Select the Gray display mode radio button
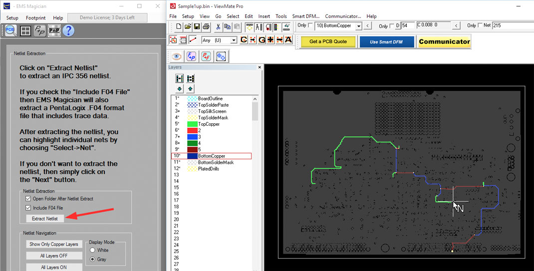 (92, 259)
